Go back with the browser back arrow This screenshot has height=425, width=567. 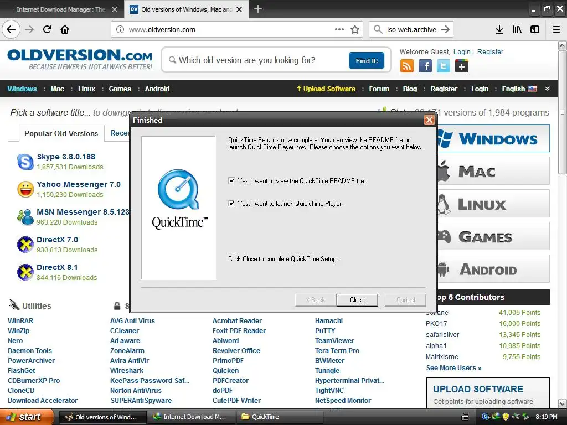click(11, 29)
